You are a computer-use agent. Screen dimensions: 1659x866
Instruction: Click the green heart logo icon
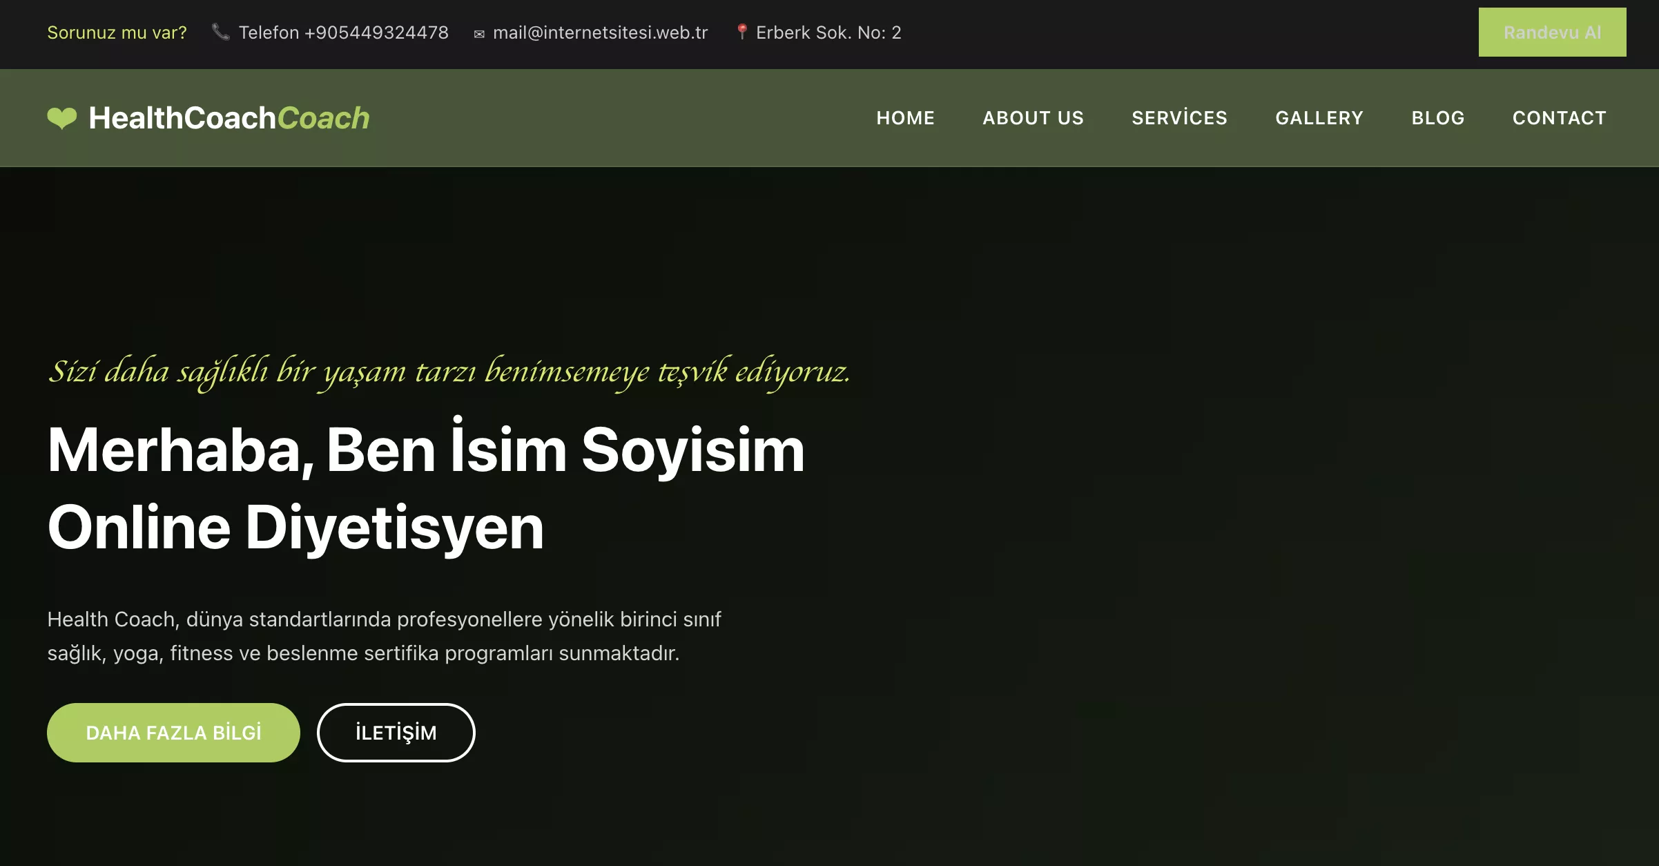point(62,118)
